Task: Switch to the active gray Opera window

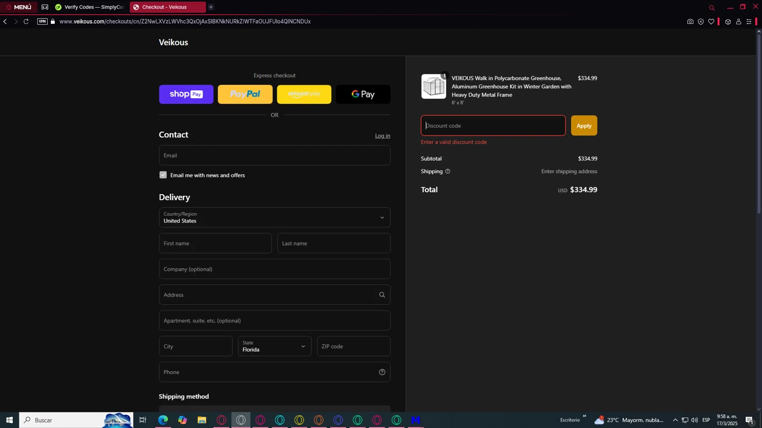Action: click(x=241, y=420)
